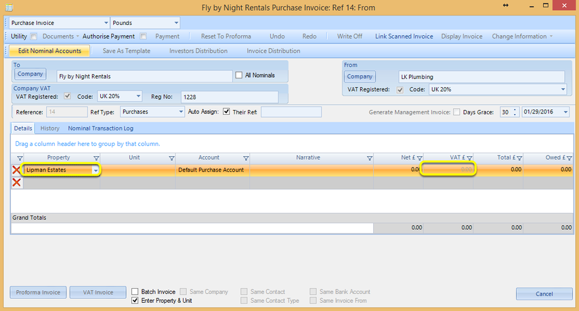The height and width of the screenshot is (311, 579).
Task: Click Save As Template
Action: click(x=126, y=51)
